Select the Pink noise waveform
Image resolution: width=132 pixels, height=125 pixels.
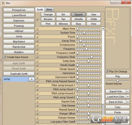point(48,24)
